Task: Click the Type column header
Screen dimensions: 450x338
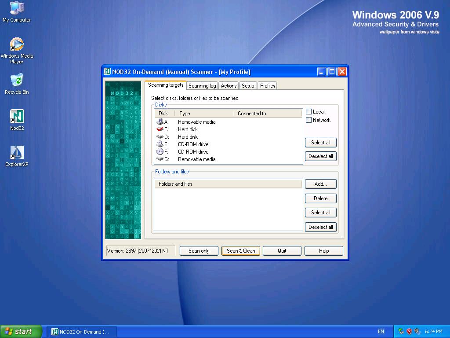Action: point(204,113)
